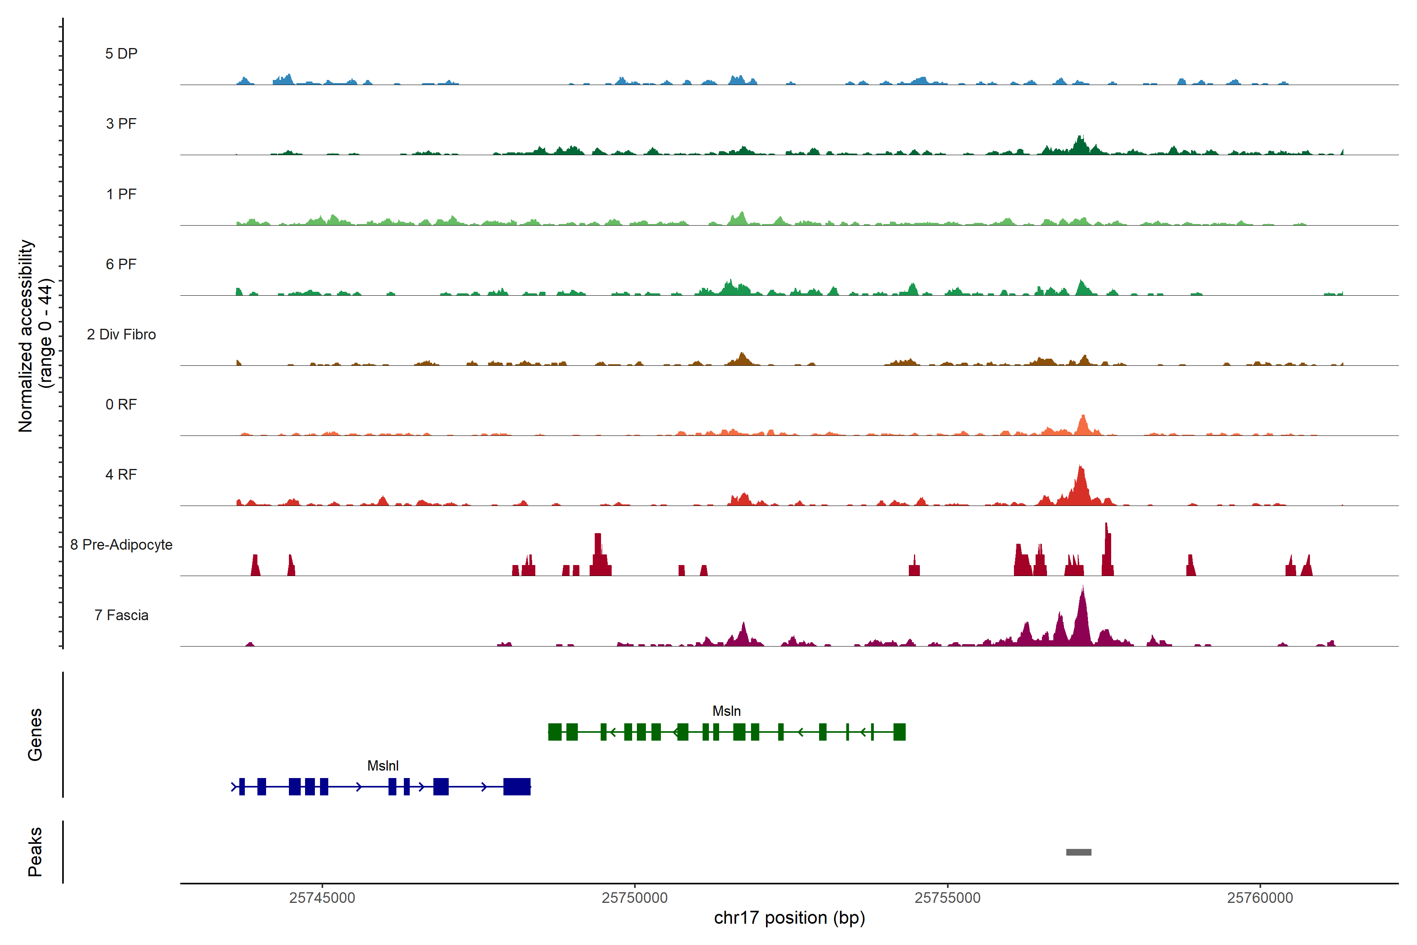Click the 3 PF track label

tap(121, 124)
